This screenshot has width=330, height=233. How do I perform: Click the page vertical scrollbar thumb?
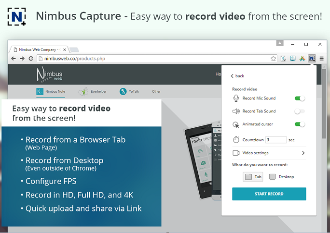[x=324, y=104]
